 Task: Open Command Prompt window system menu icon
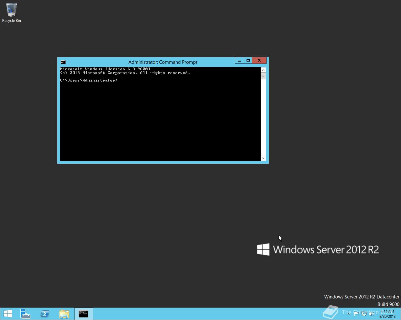[63, 62]
